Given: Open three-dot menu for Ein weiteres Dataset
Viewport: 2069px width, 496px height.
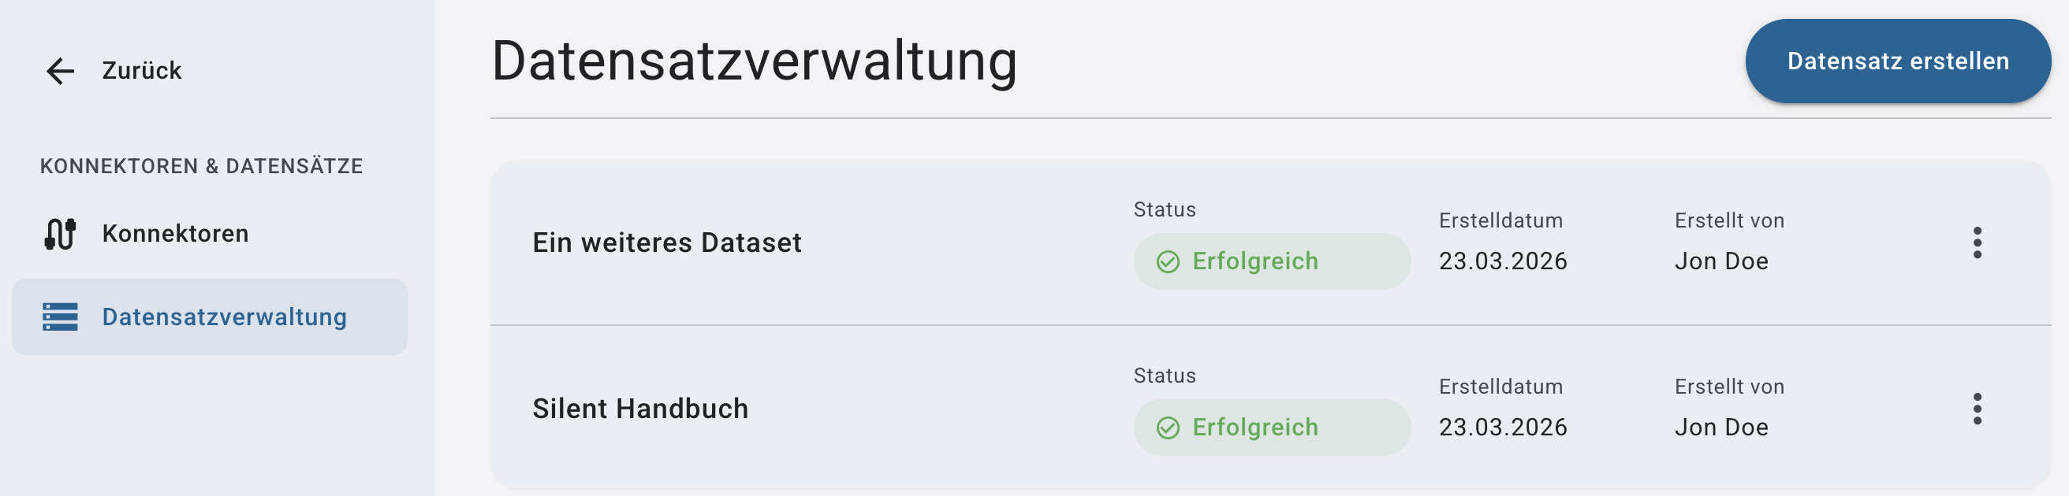Looking at the screenshot, I should [x=1977, y=242].
